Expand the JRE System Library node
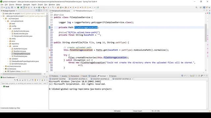This screenshot has height=118, width=211. coord(4,71)
